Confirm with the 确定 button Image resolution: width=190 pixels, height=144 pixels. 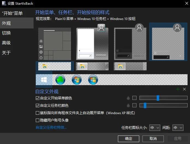tap(129, 139)
